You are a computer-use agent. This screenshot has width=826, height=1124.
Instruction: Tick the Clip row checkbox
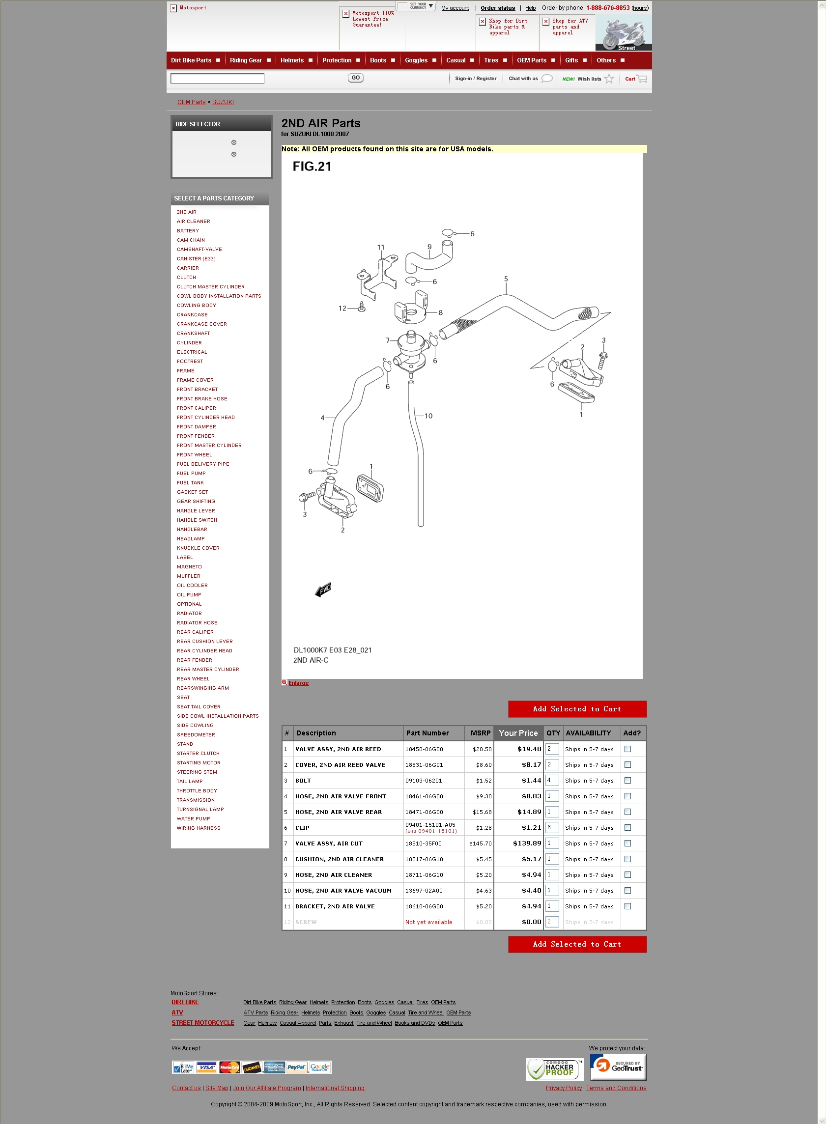click(x=627, y=828)
